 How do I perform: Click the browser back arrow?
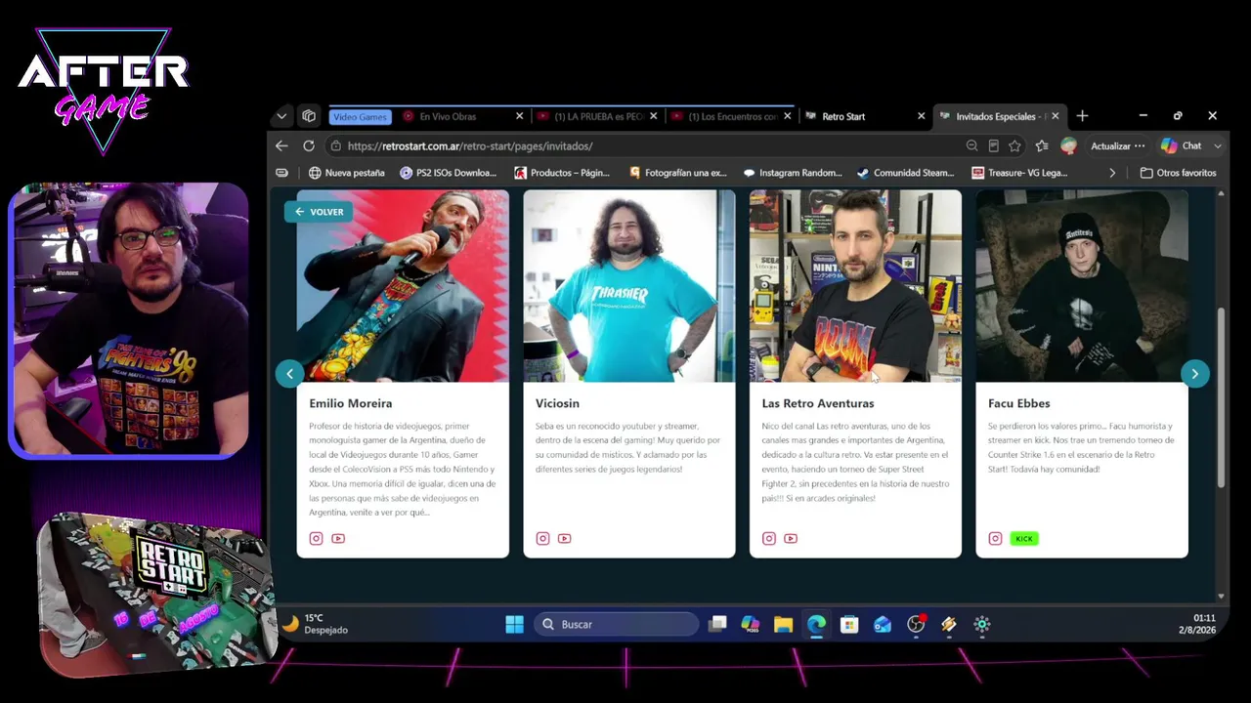pyautogui.click(x=281, y=145)
